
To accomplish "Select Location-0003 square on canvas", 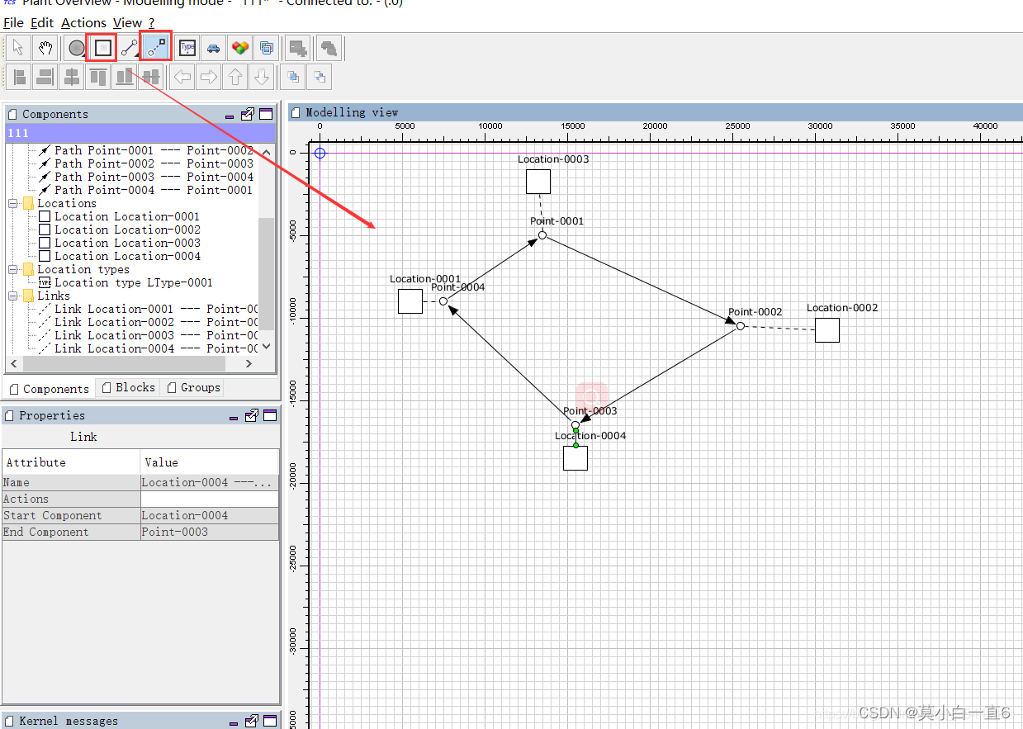I will coord(538,182).
